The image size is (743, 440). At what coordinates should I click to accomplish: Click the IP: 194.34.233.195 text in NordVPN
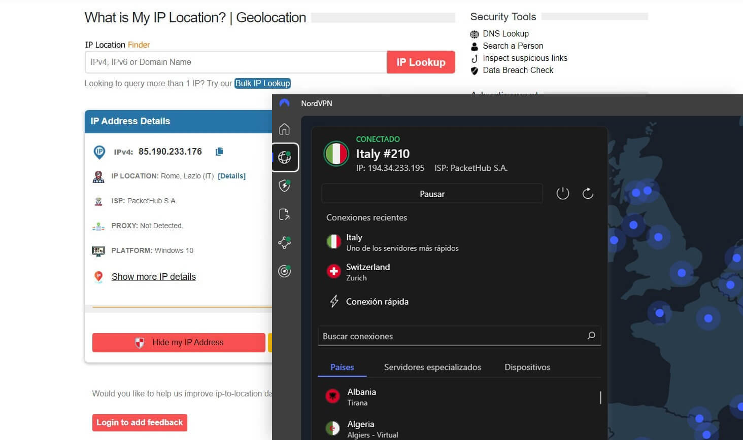point(390,168)
